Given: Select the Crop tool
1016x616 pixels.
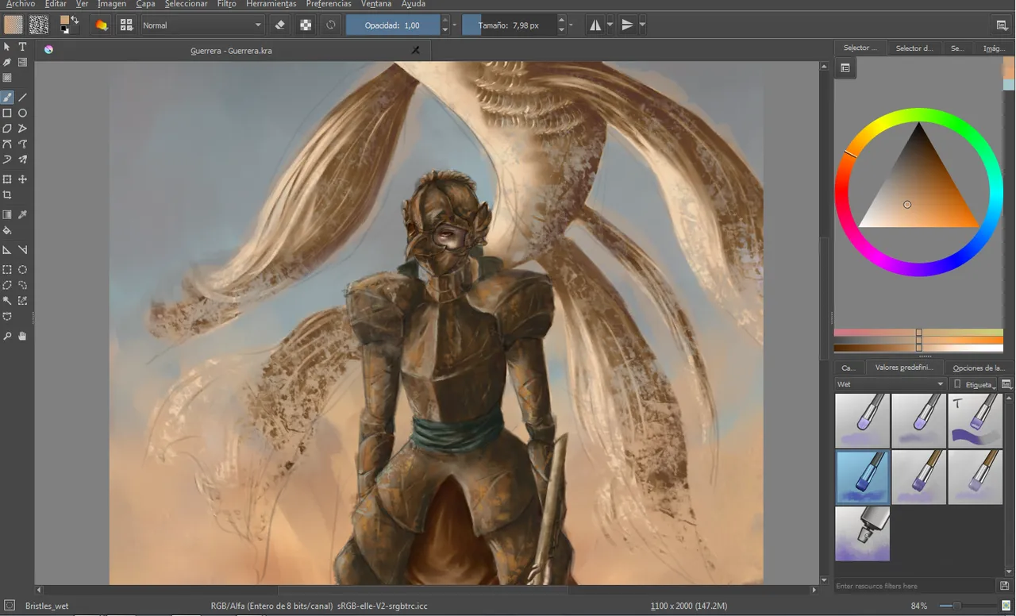Looking at the screenshot, I should tap(7, 195).
